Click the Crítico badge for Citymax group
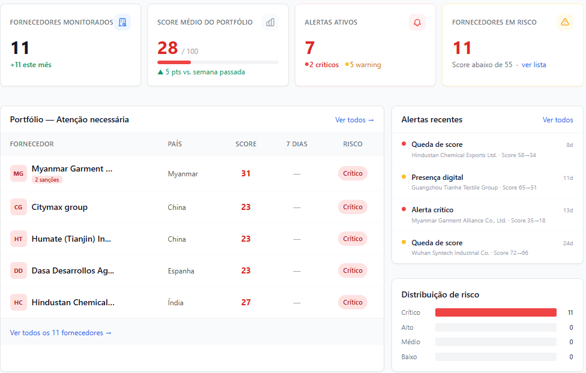Viewport: 586px width, 373px height. [352, 207]
